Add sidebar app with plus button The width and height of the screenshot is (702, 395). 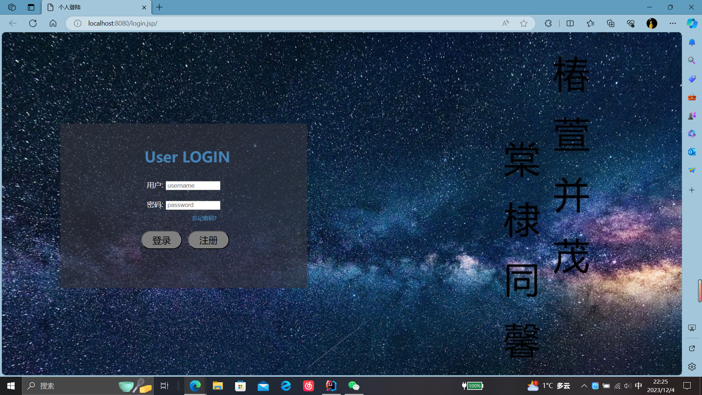[692, 190]
